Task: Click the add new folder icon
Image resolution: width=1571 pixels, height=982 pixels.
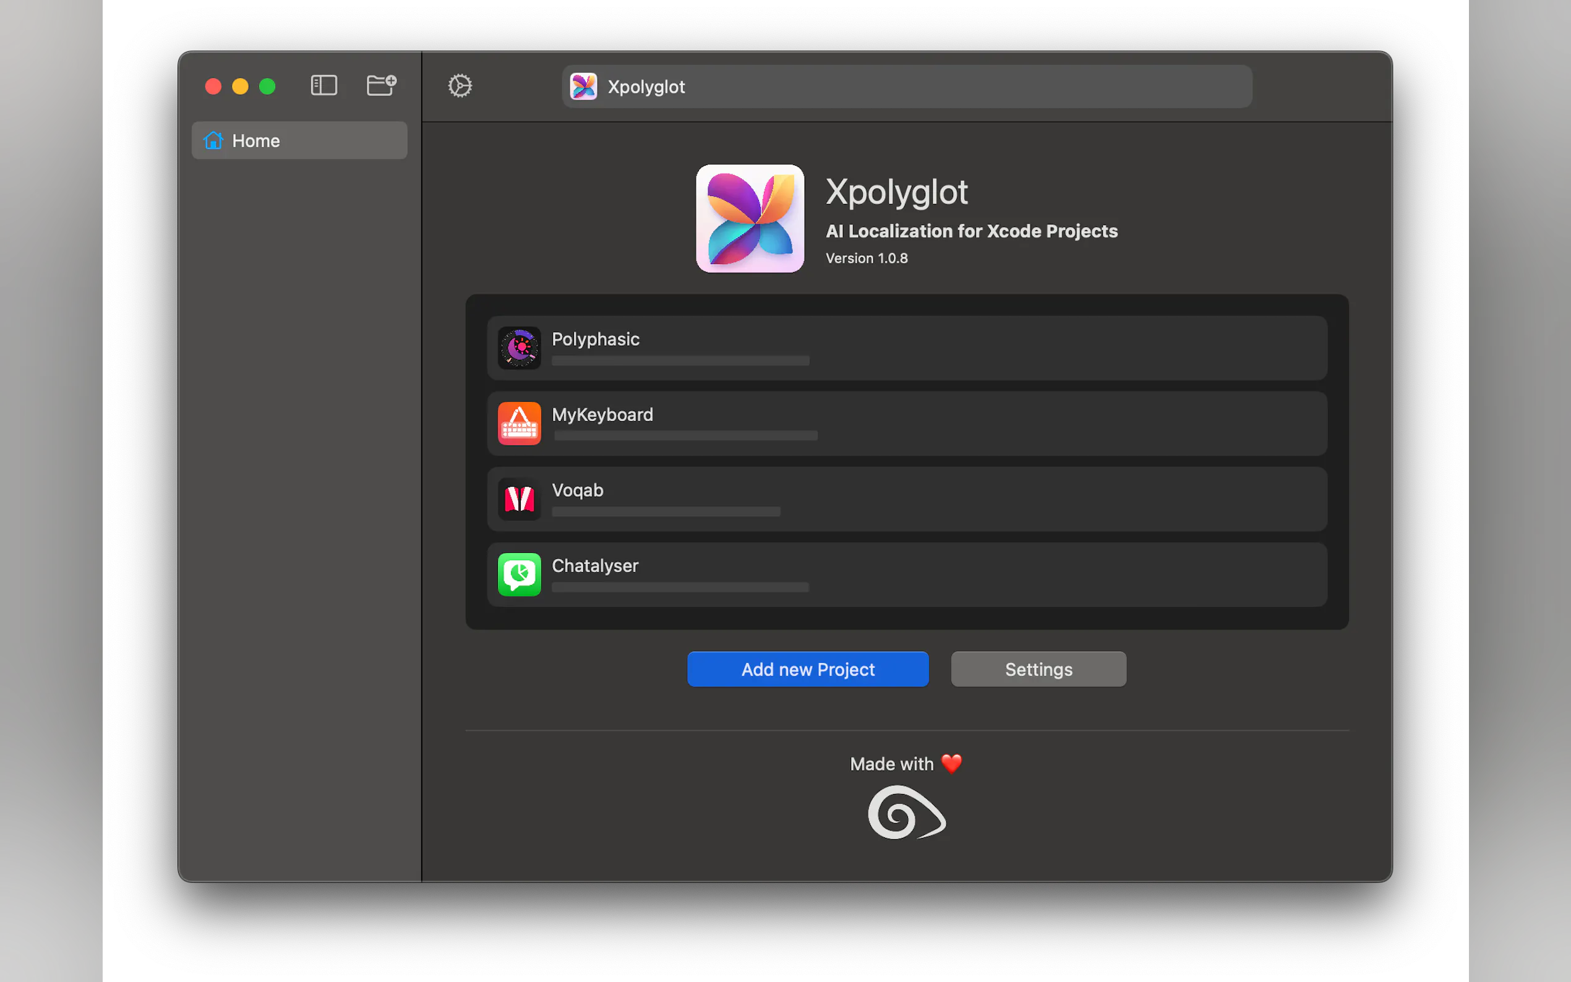Action: [381, 86]
